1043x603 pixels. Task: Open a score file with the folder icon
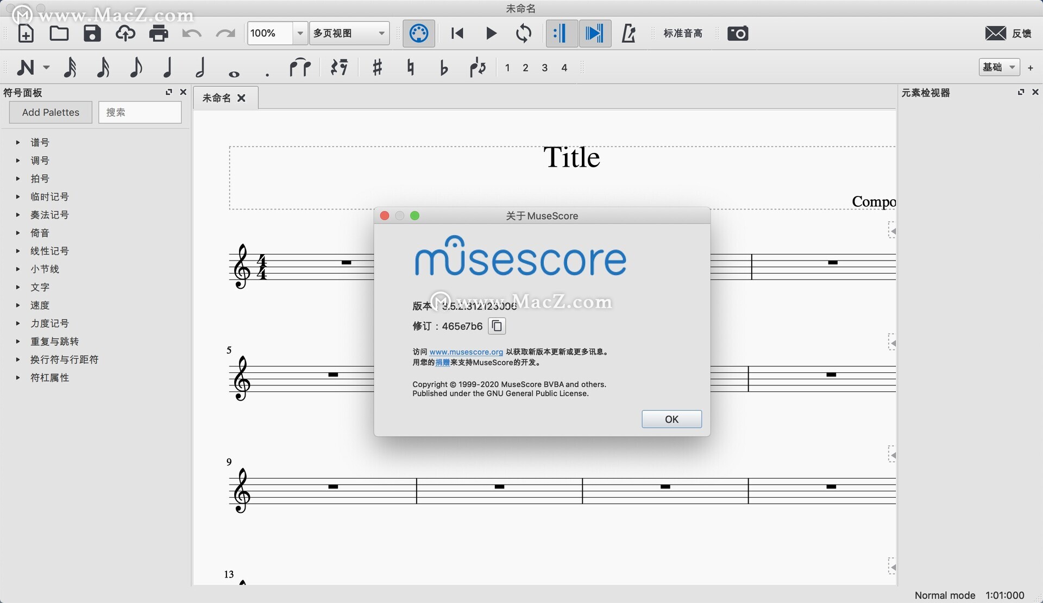coord(59,34)
